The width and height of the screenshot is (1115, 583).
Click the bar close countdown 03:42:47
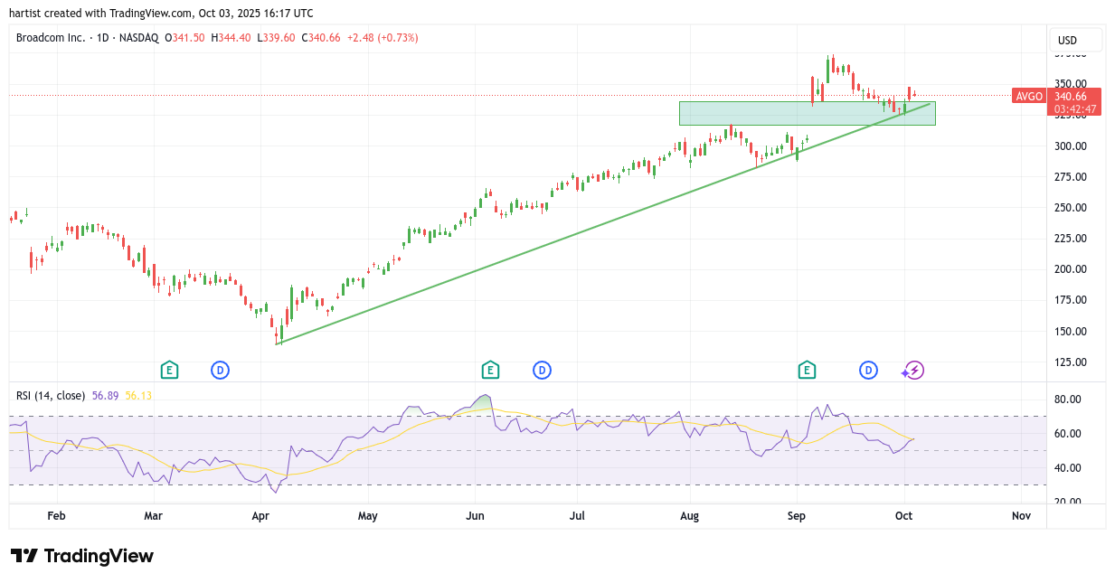(1075, 109)
